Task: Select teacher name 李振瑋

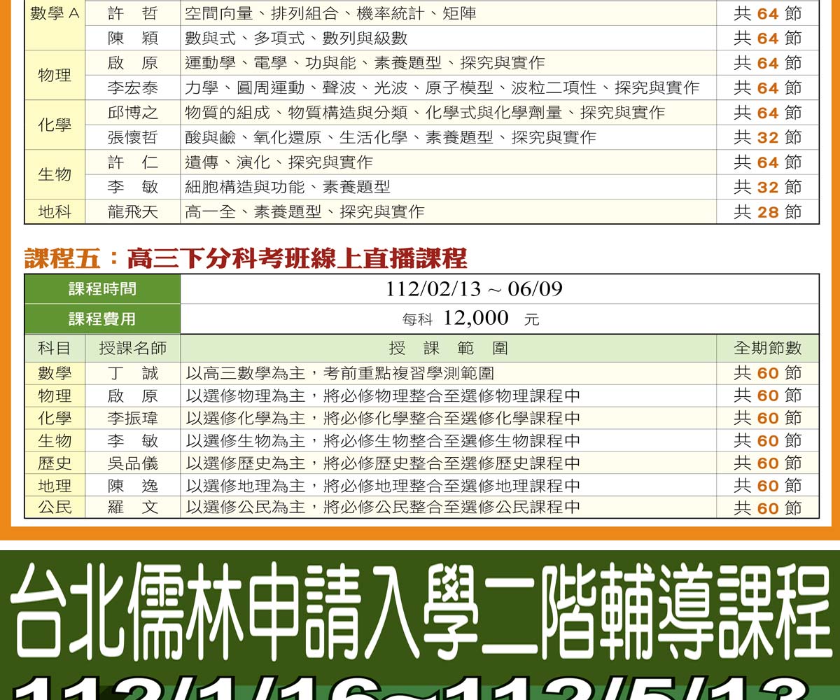Action: [133, 418]
